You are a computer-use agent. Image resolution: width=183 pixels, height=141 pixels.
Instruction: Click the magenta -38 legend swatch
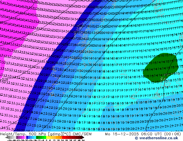(x=23, y=137)
